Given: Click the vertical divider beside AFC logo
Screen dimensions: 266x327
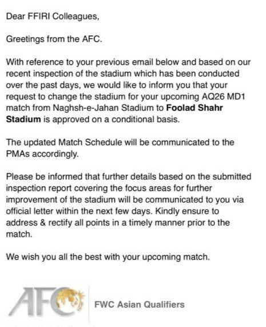Looking at the screenshot, I should coord(89,304).
